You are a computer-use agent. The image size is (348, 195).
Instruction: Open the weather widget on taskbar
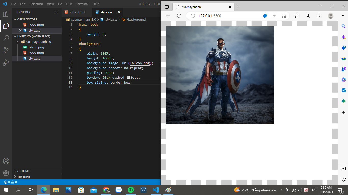(x=255, y=190)
